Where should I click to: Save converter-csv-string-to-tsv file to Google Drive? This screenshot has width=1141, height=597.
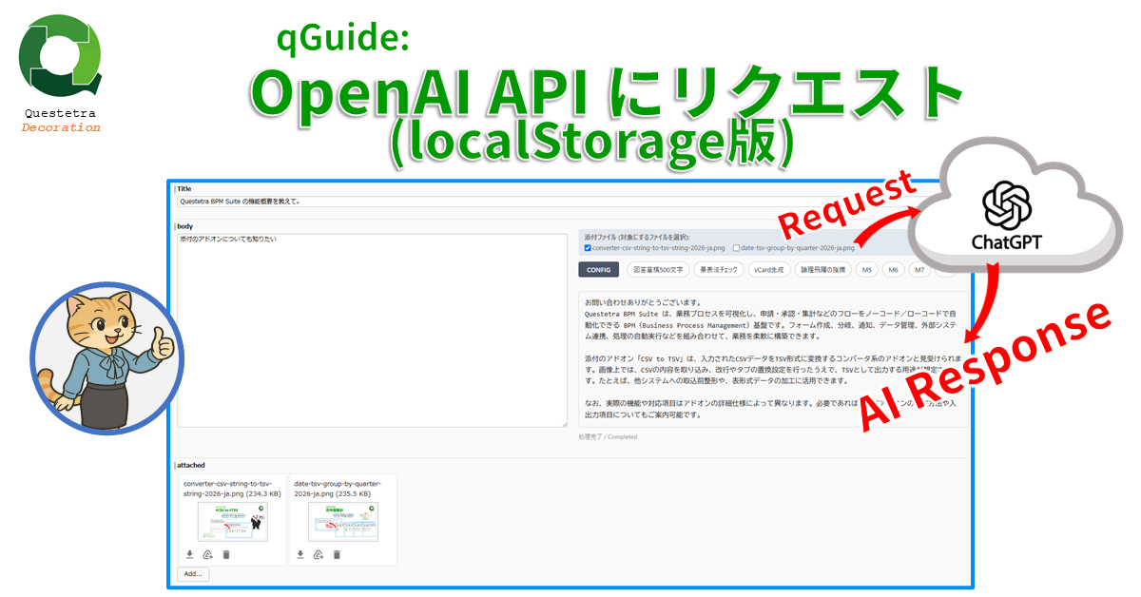point(207,554)
